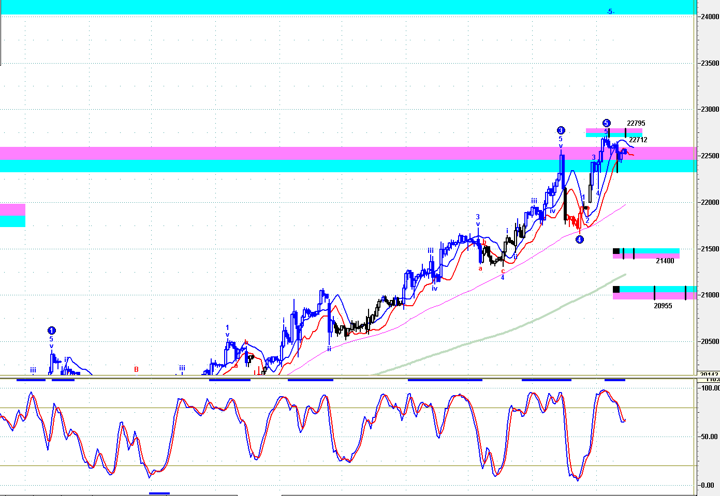Image resolution: width=720 pixels, height=496 pixels.
Task: Click the small pink-cyan zone beside 22795 label
Action: coord(614,133)
